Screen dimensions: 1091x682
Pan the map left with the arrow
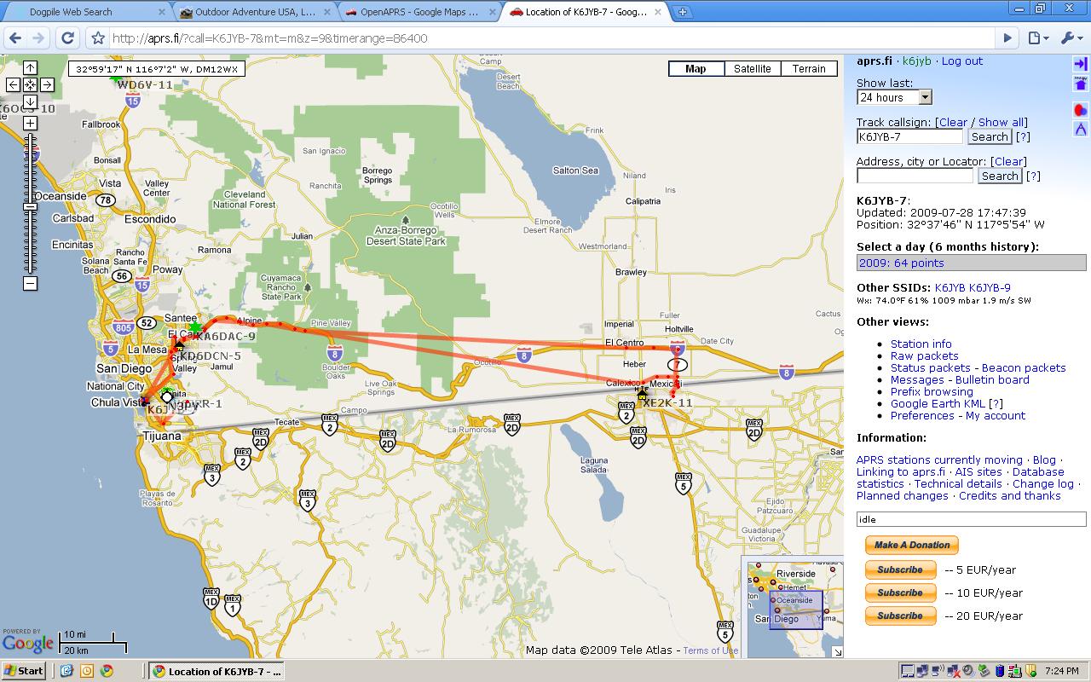(x=13, y=84)
